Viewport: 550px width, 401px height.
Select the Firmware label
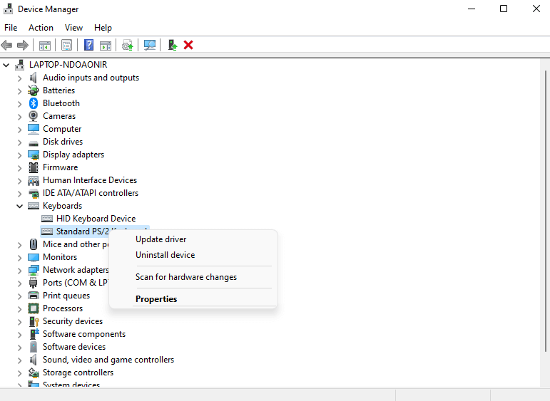click(x=60, y=167)
